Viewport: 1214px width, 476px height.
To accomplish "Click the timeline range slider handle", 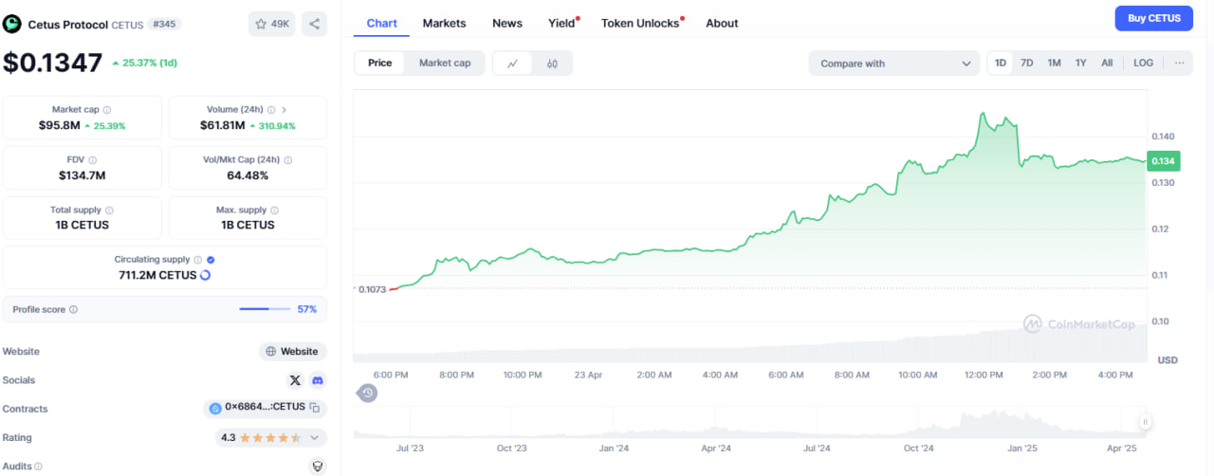I will [1146, 422].
